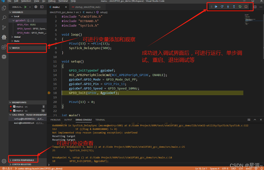Toggle the main.c line 18 breakpoint checkbox

pyautogui.click(x=14, y=110)
